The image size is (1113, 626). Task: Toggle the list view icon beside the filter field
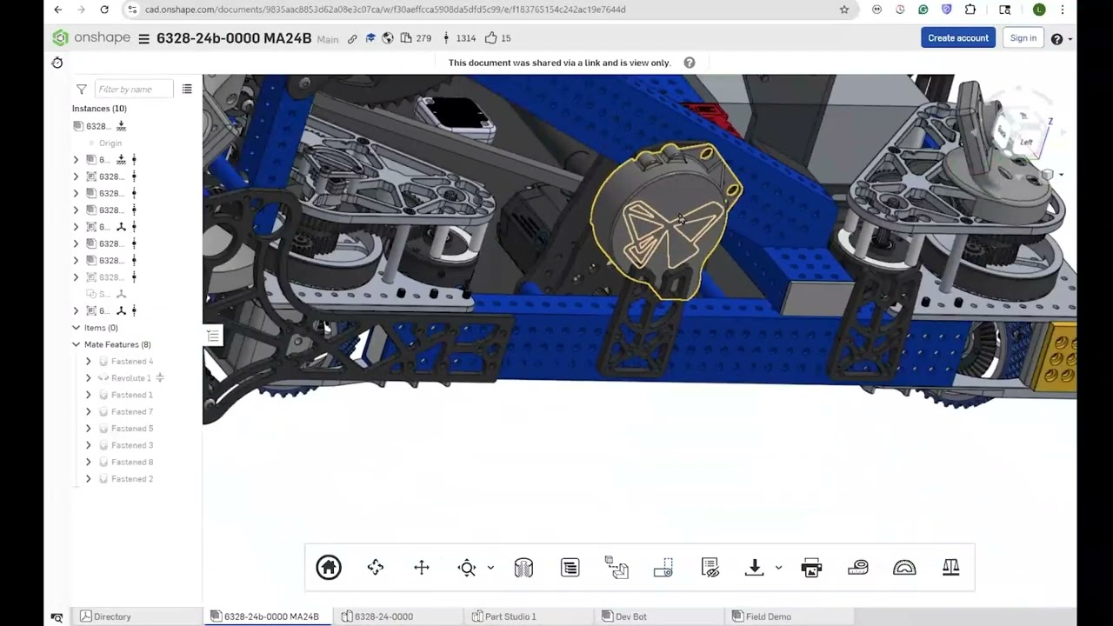187,89
